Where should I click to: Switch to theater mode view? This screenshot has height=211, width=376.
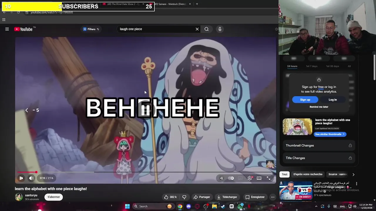tap(259, 178)
